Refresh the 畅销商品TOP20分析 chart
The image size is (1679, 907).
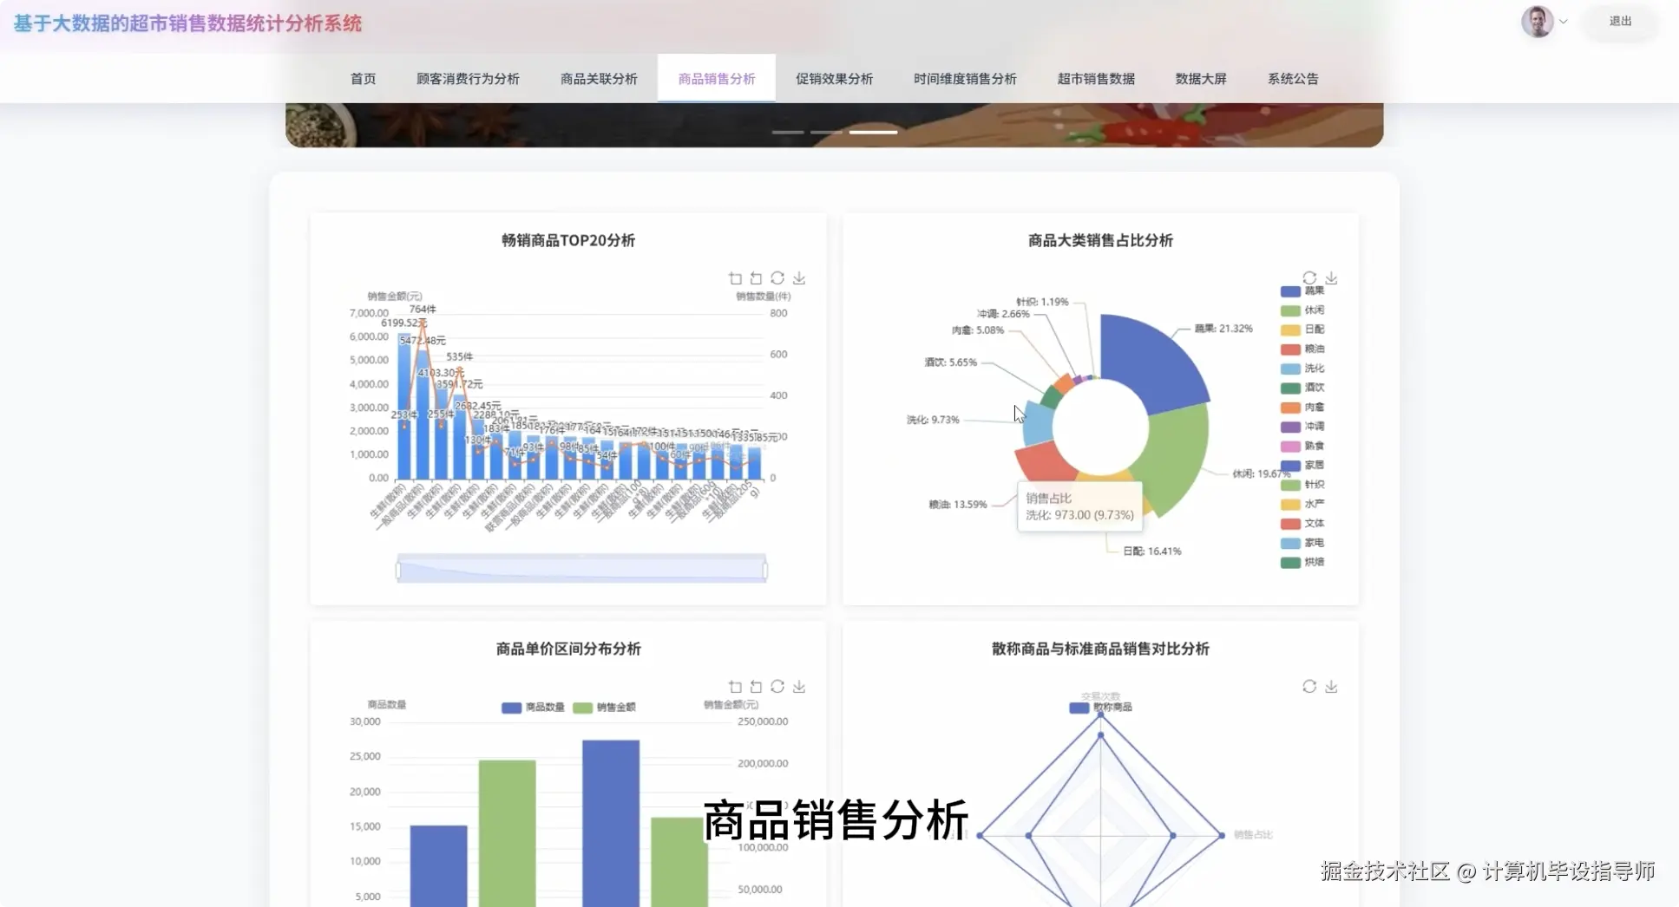point(777,278)
